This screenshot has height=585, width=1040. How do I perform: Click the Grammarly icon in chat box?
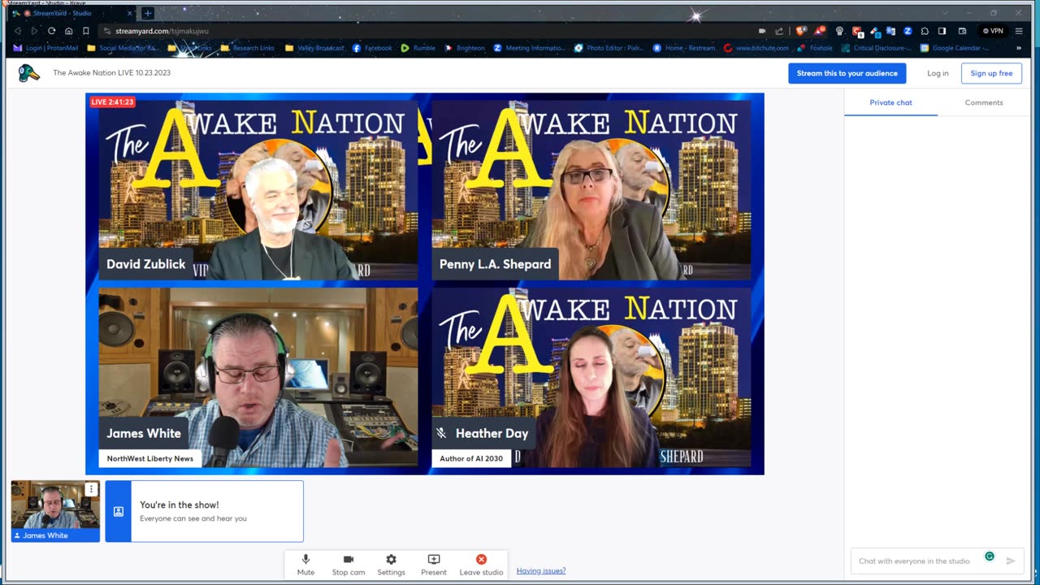pos(990,557)
